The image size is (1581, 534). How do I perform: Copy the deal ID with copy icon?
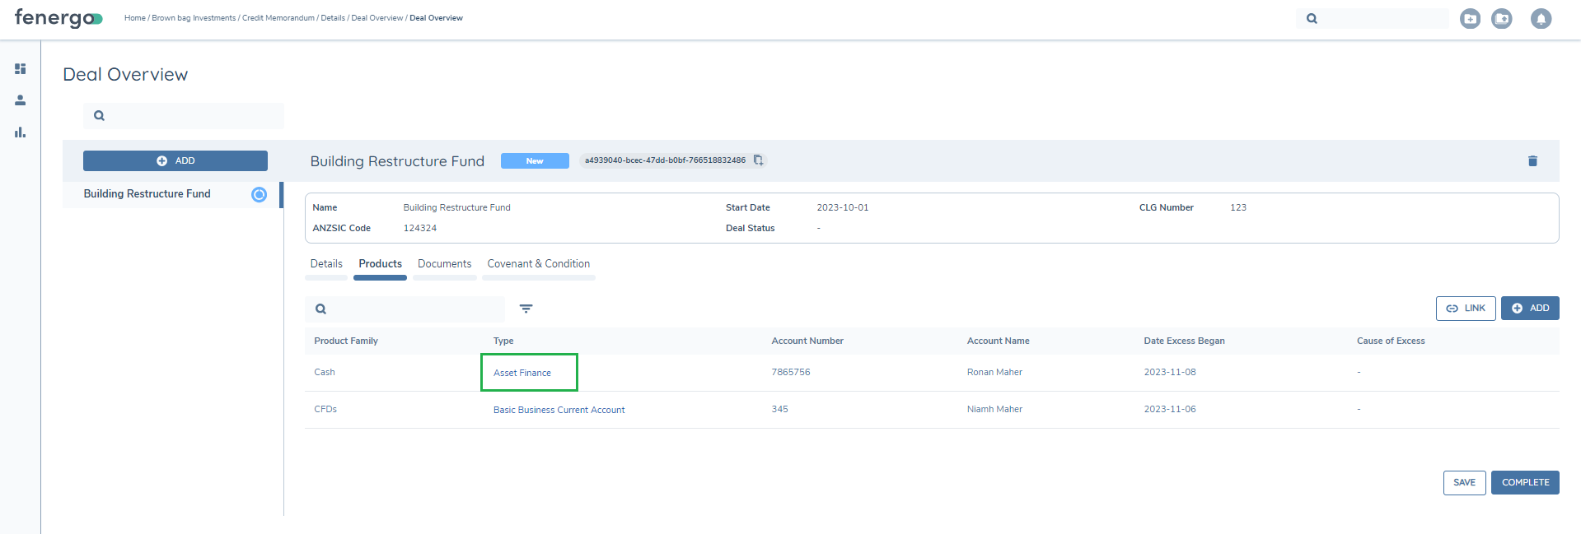pos(758,160)
